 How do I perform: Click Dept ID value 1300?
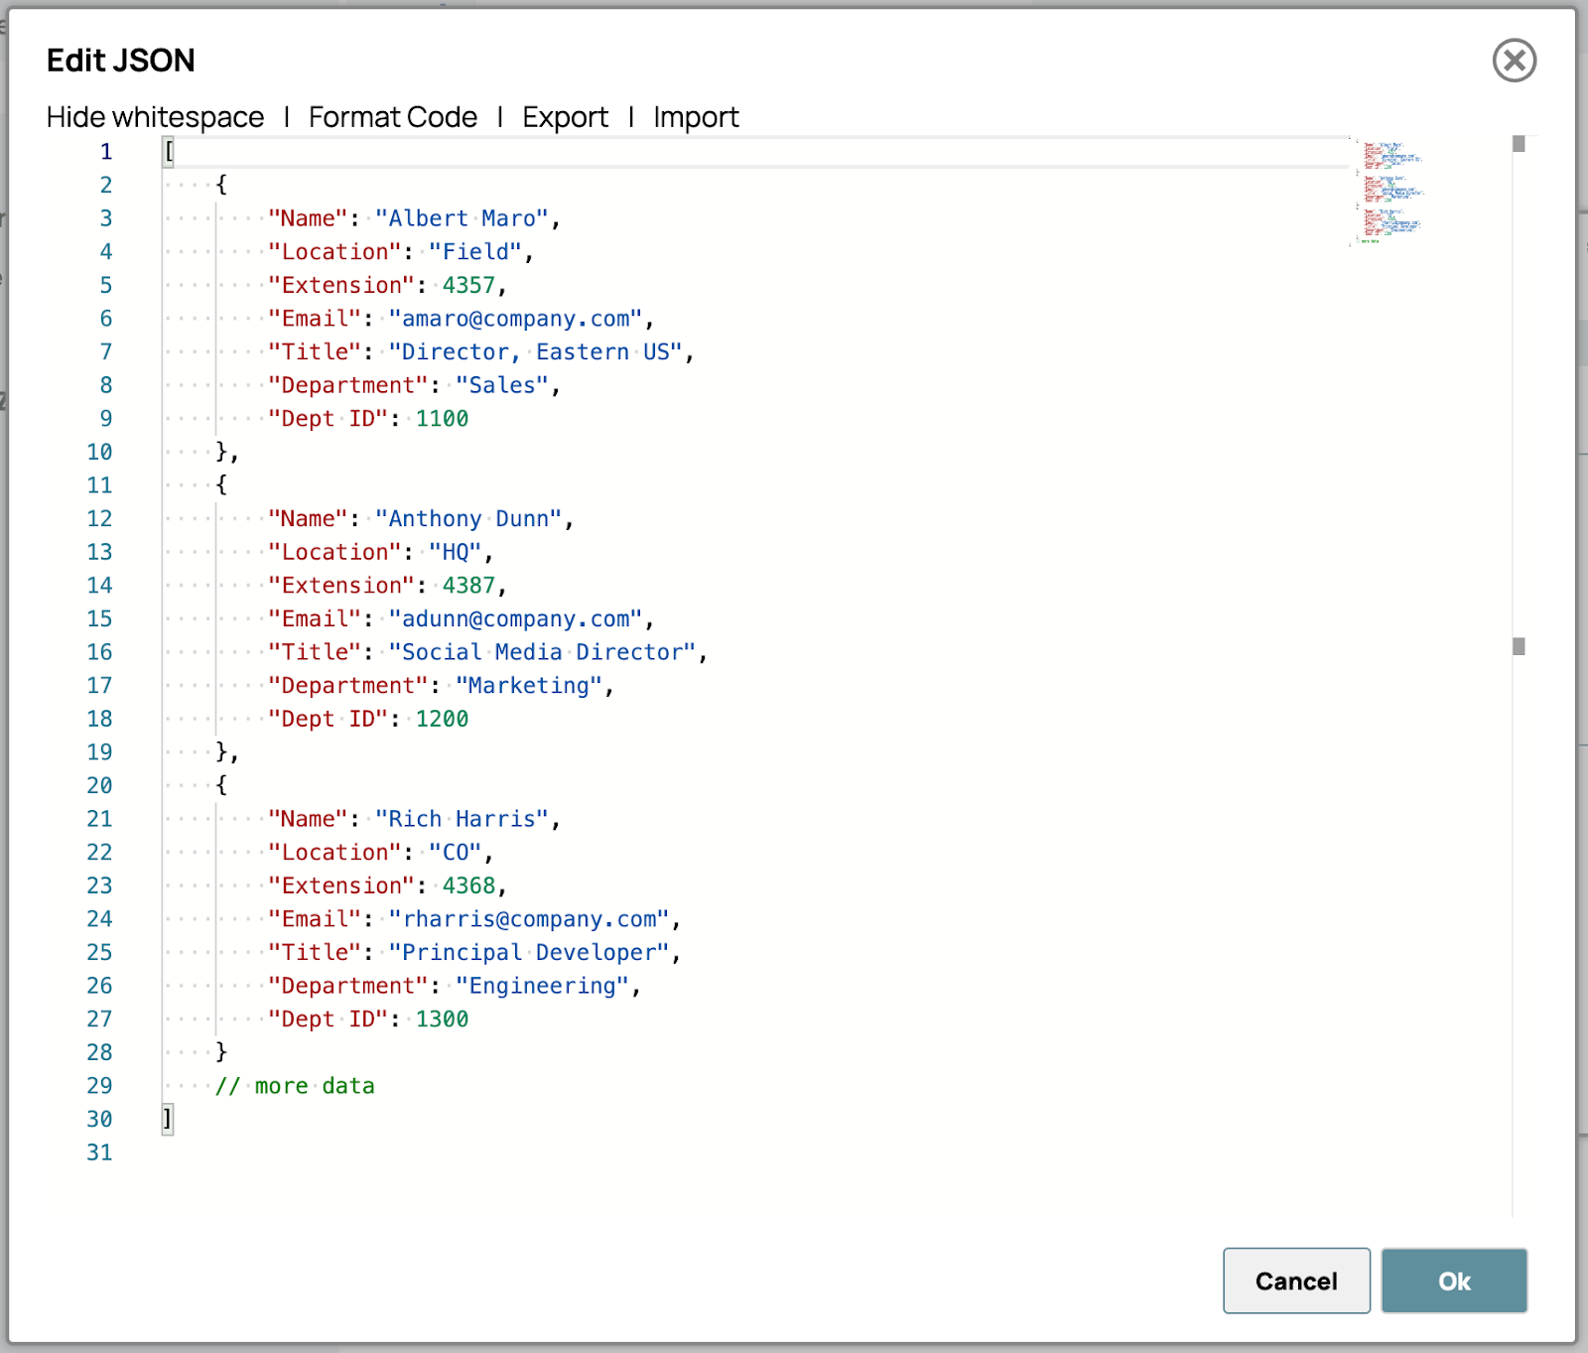(442, 1019)
